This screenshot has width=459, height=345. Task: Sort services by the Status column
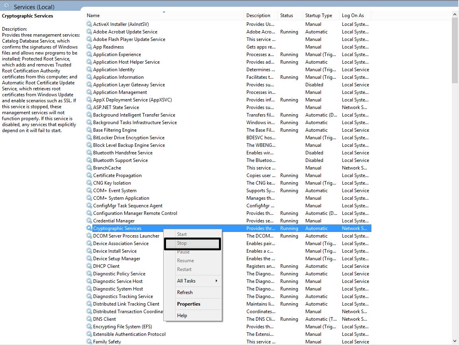click(290, 16)
